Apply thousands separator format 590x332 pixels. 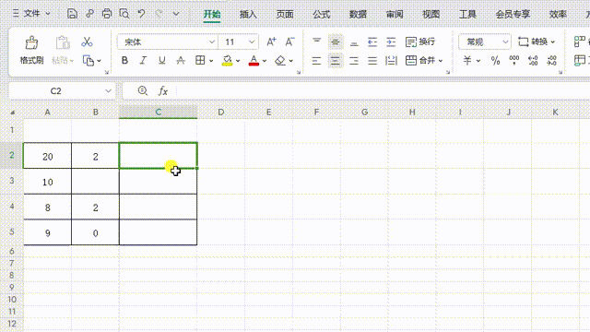(514, 60)
